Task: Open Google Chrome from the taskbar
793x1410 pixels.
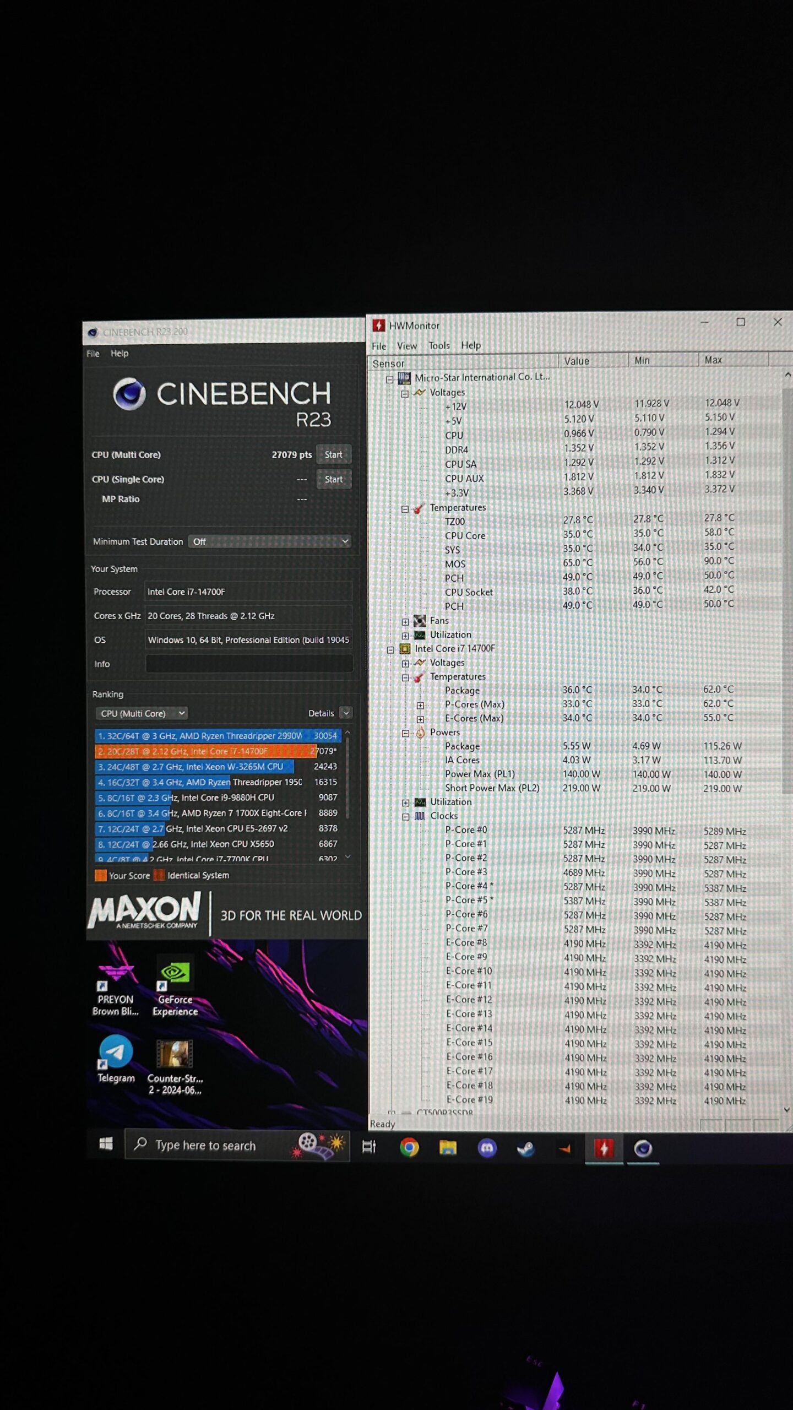Action: click(409, 1147)
